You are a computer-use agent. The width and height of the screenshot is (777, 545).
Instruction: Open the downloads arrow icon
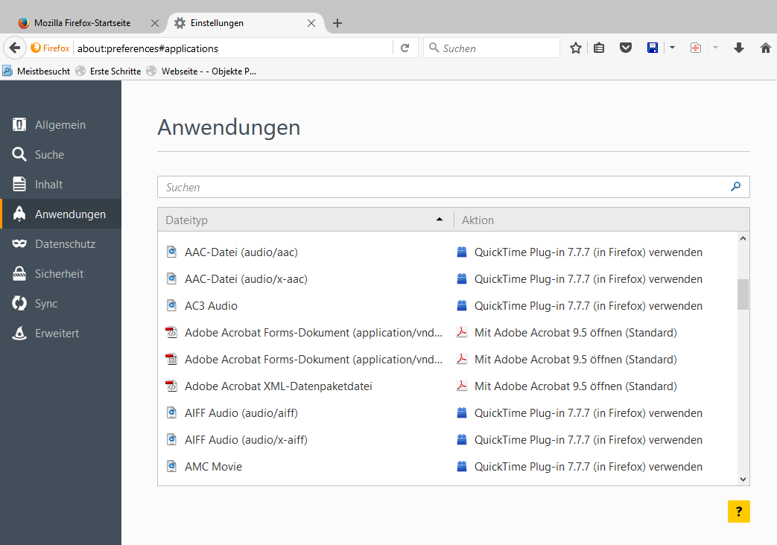pos(739,48)
